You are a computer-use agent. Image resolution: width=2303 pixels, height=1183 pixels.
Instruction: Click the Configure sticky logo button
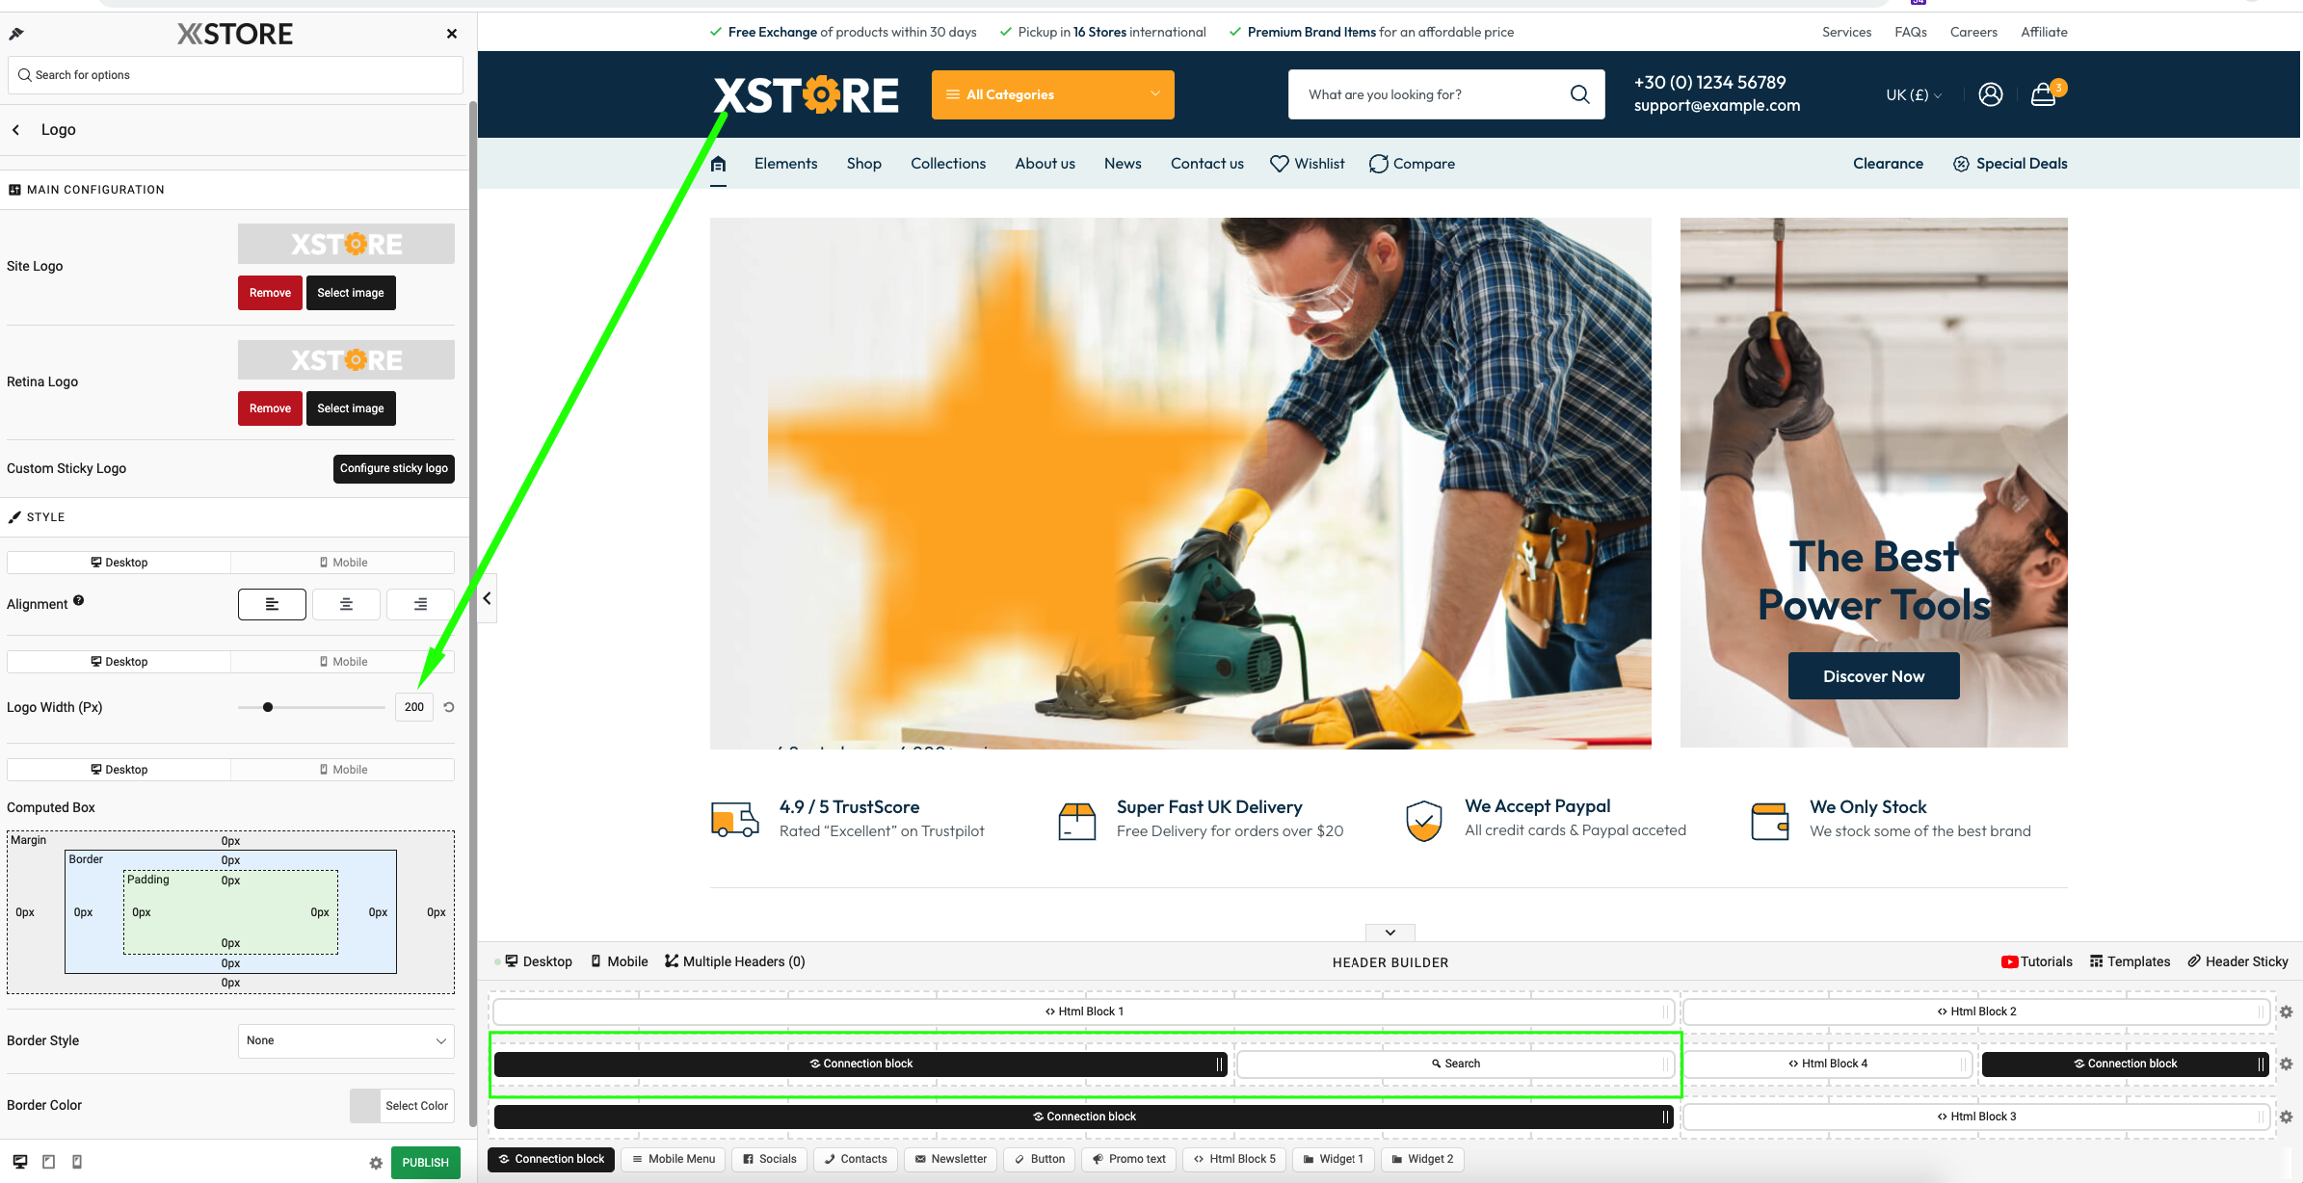click(392, 469)
